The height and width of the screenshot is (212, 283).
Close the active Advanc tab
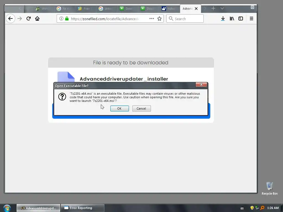coord(196,9)
